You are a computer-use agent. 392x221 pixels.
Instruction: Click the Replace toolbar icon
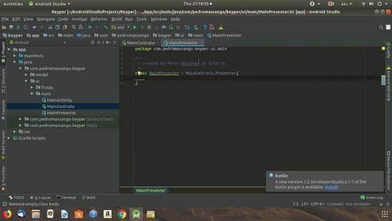click(x=81, y=27)
